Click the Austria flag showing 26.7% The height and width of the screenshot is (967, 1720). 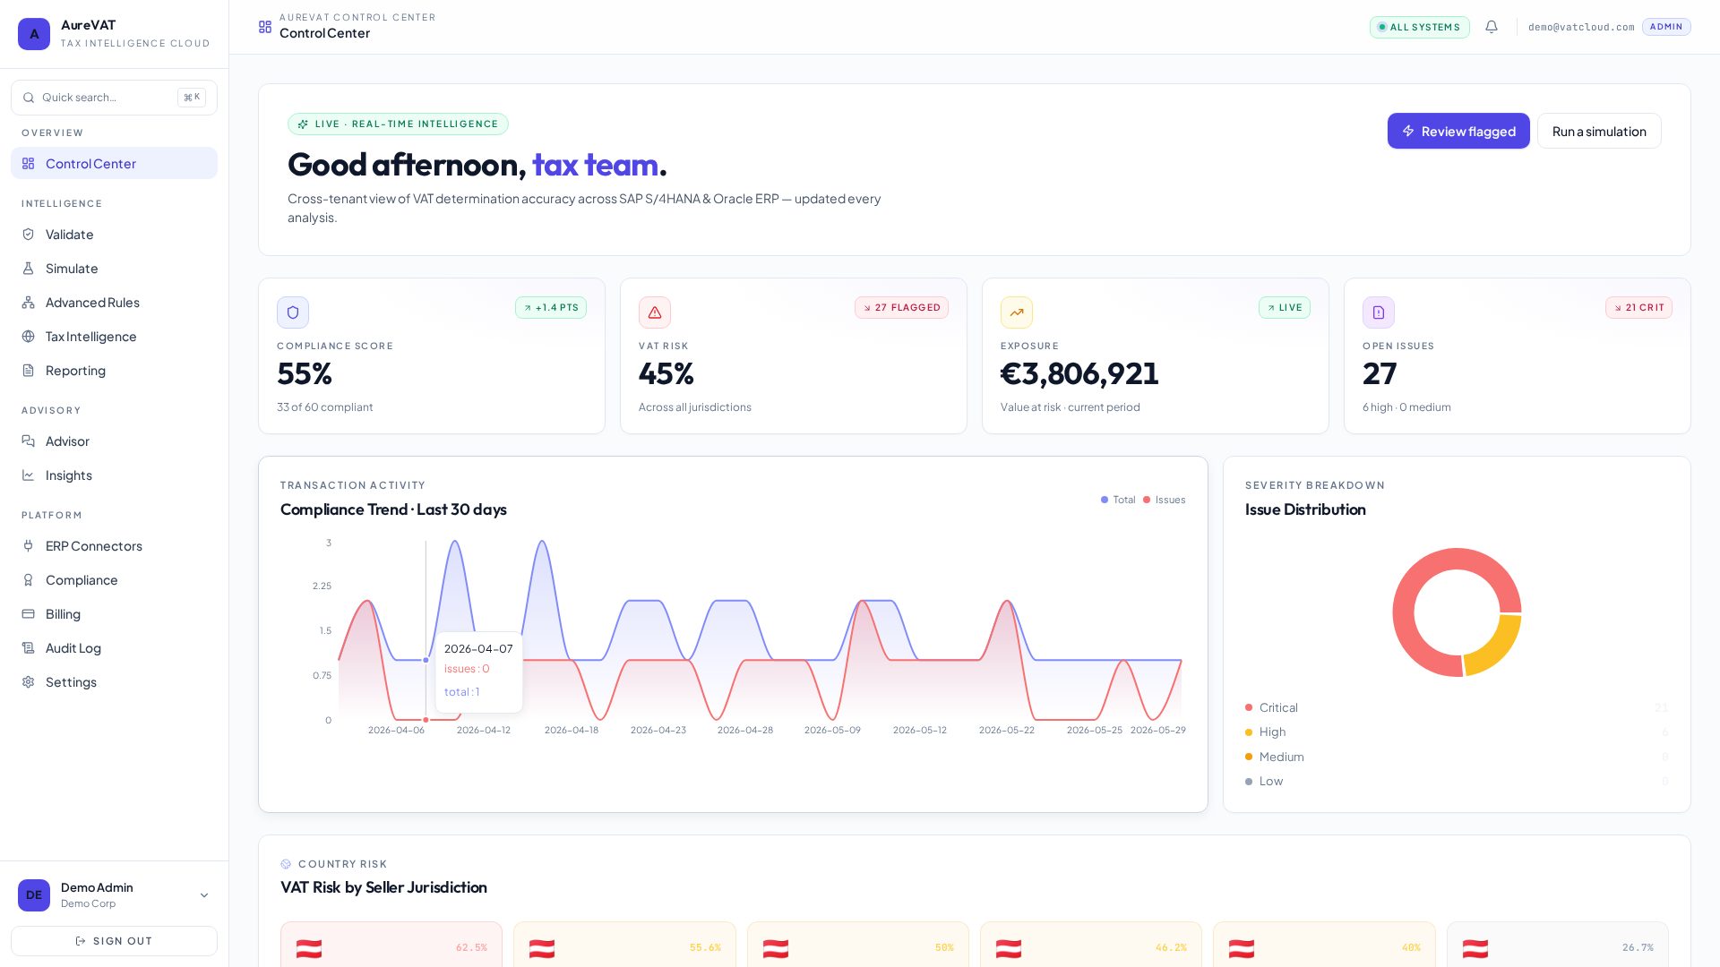click(1475, 949)
